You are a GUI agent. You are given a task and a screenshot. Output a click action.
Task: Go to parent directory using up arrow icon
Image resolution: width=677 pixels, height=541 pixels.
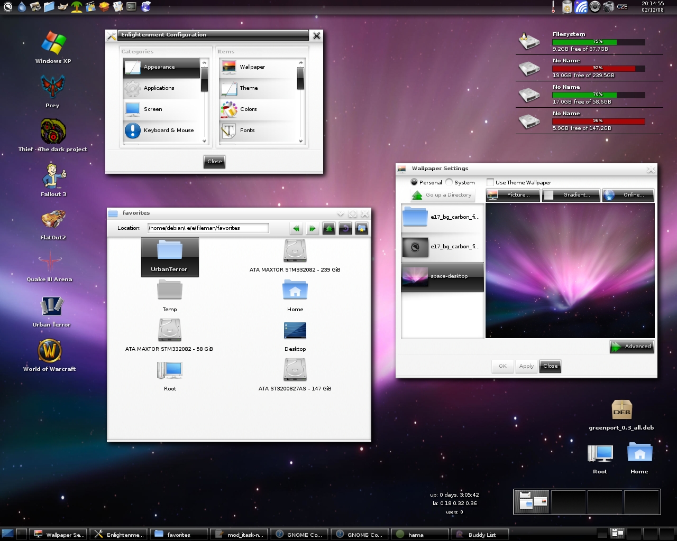(329, 228)
